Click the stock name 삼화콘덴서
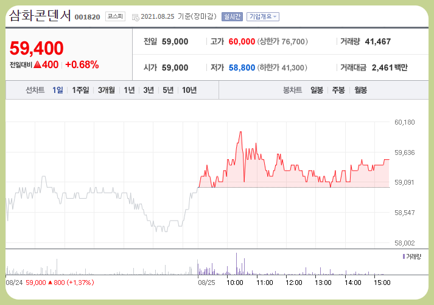The width and height of the screenshot is (434, 305). click(40, 15)
